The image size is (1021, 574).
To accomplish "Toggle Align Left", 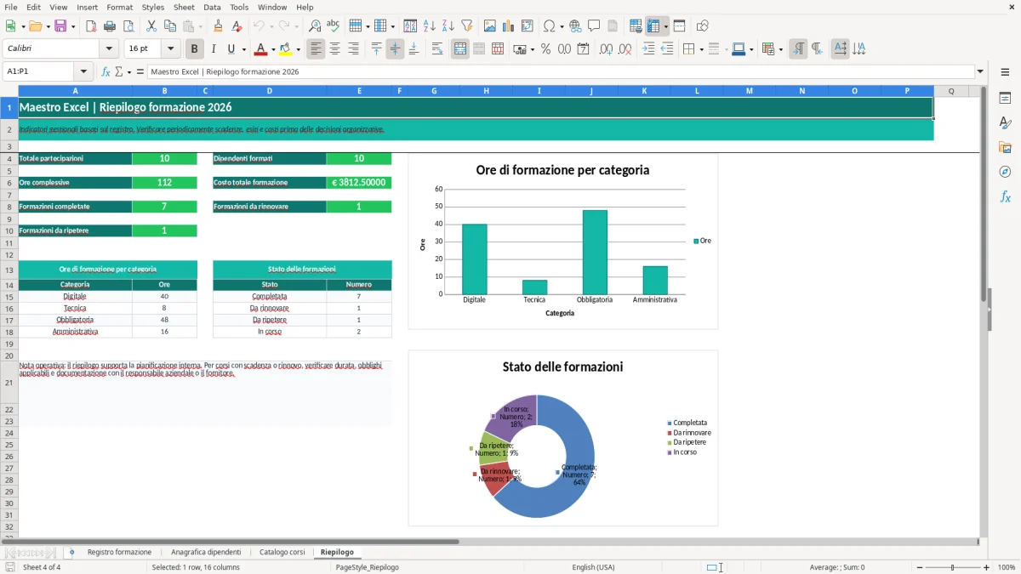I will coord(316,49).
